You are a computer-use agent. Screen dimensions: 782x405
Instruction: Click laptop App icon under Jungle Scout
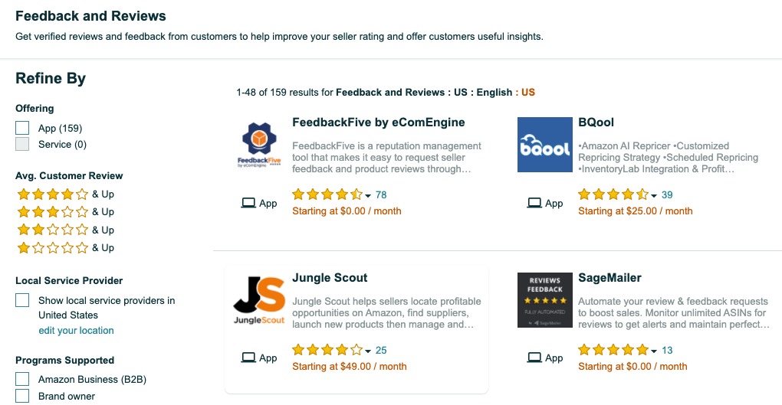(248, 358)
